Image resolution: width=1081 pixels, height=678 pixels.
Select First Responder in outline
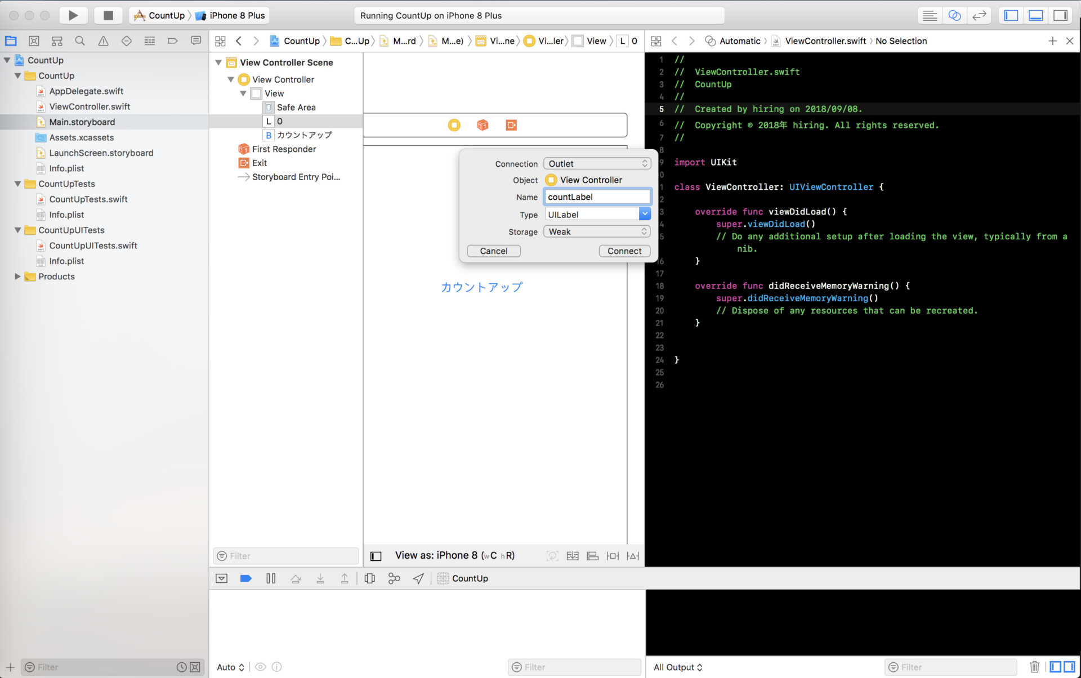[284, 149]
